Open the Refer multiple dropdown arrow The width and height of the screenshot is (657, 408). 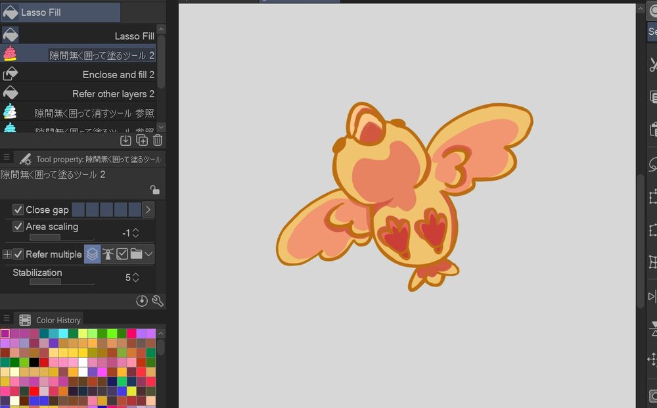148,254
